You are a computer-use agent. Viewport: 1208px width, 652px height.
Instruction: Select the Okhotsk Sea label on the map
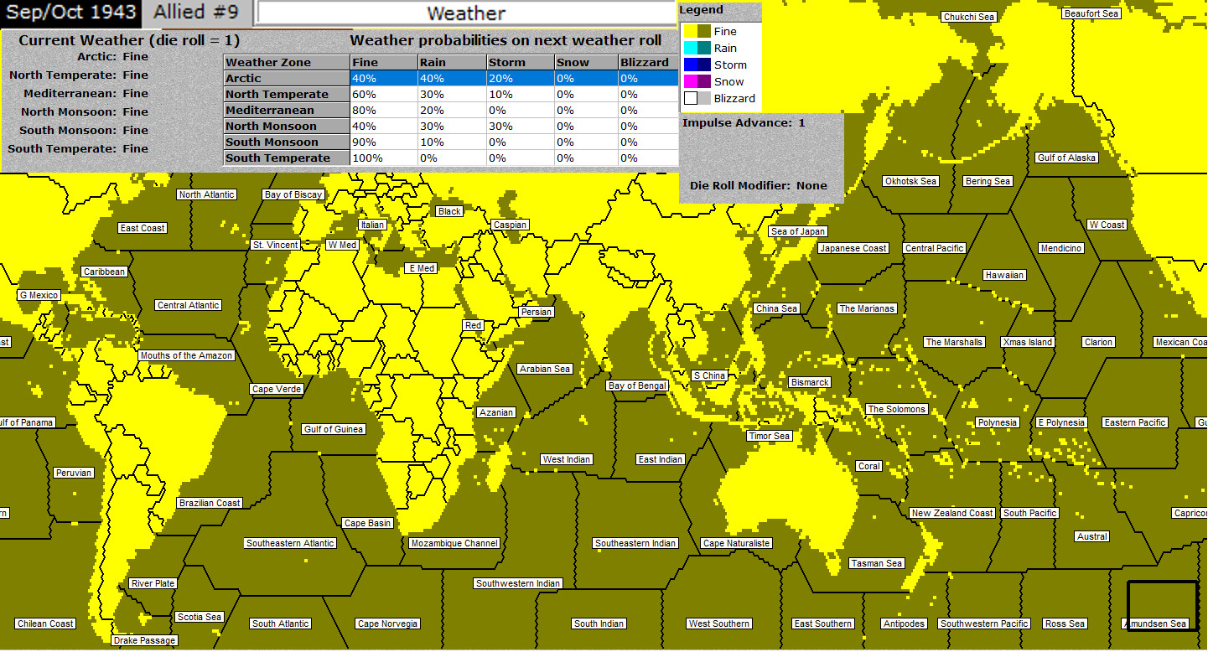(x=910, y=181)
